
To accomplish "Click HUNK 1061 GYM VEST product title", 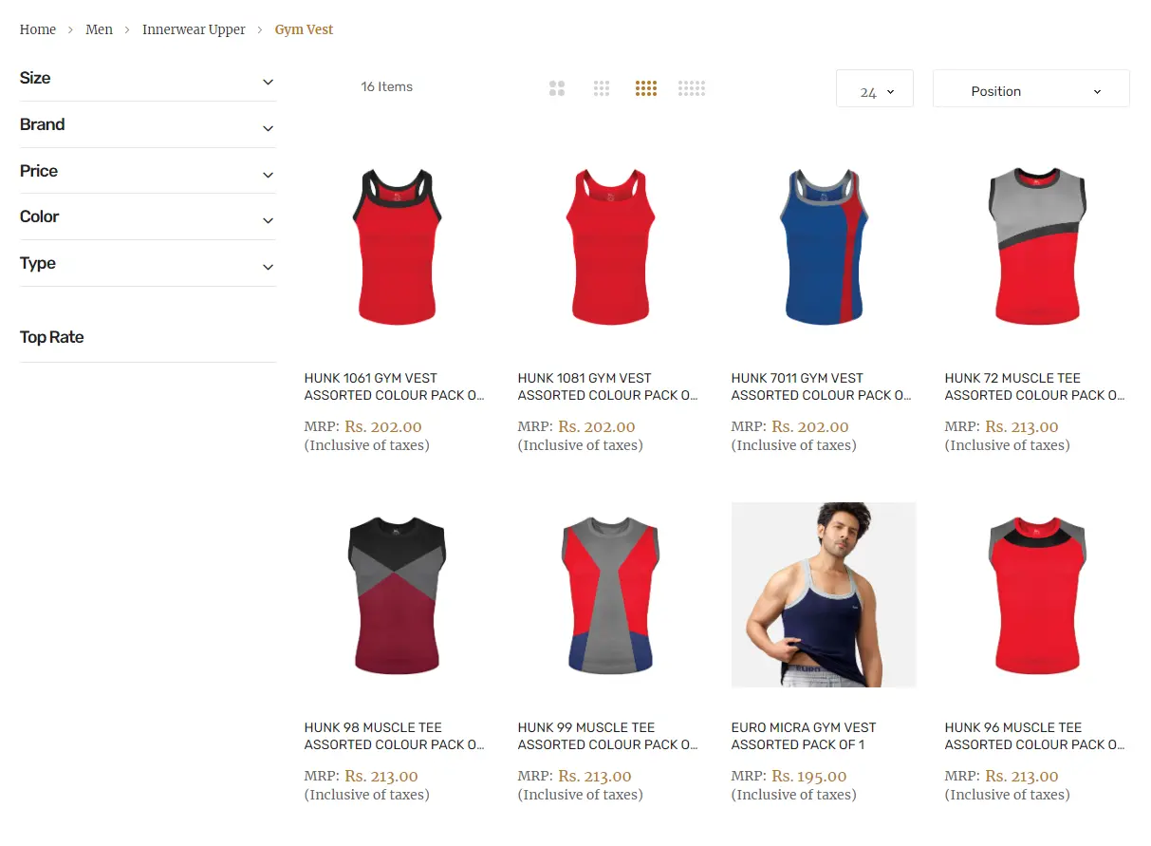I will pos(395,386).
